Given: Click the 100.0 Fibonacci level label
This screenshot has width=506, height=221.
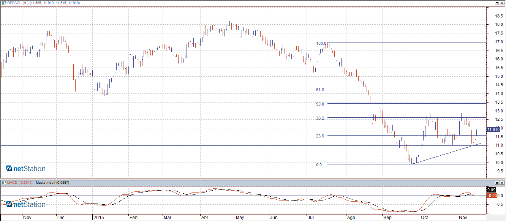Looking at the screenshot, I should pos(321,43).
